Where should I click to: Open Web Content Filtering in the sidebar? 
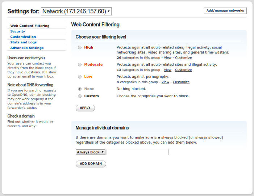pos(30,26)
